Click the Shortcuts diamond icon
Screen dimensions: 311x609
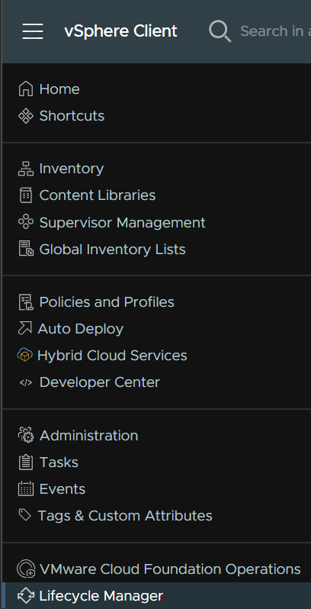point(26,116)
